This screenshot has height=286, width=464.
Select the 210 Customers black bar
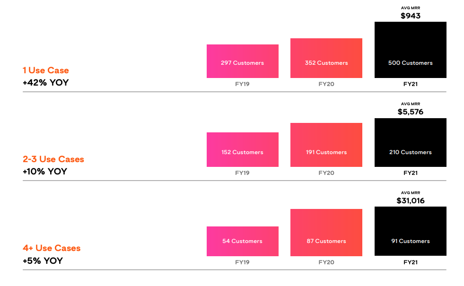411,143
